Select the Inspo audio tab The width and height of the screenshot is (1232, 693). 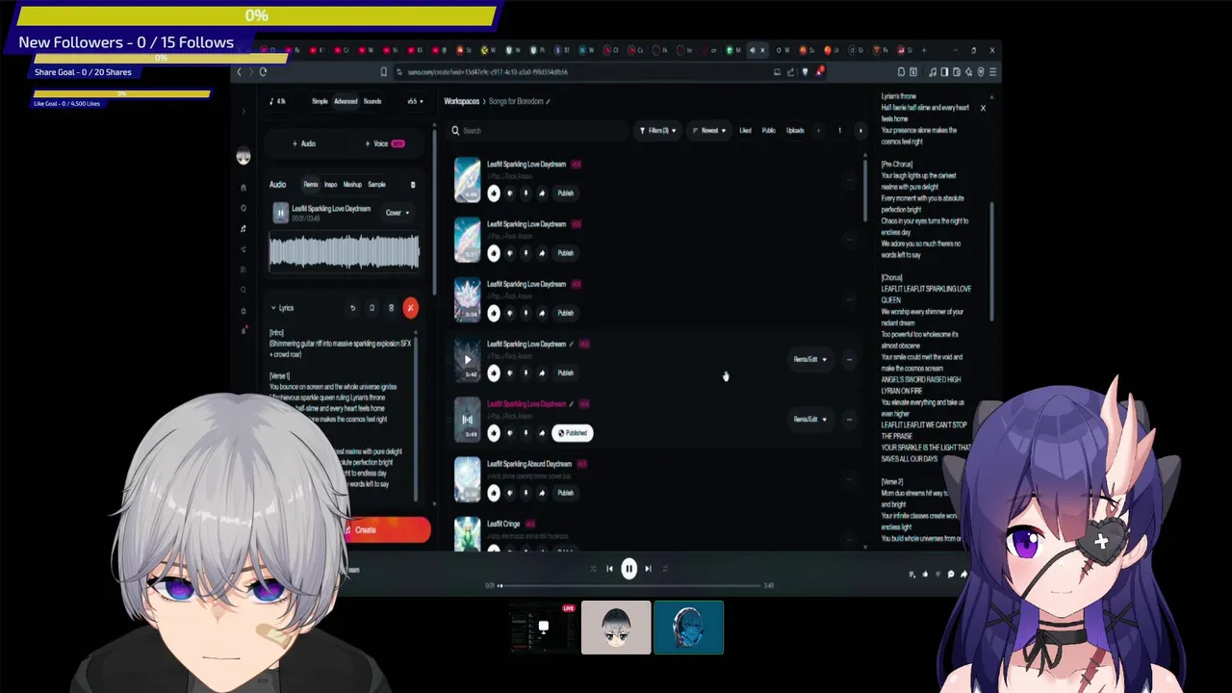tap(331, 185)
